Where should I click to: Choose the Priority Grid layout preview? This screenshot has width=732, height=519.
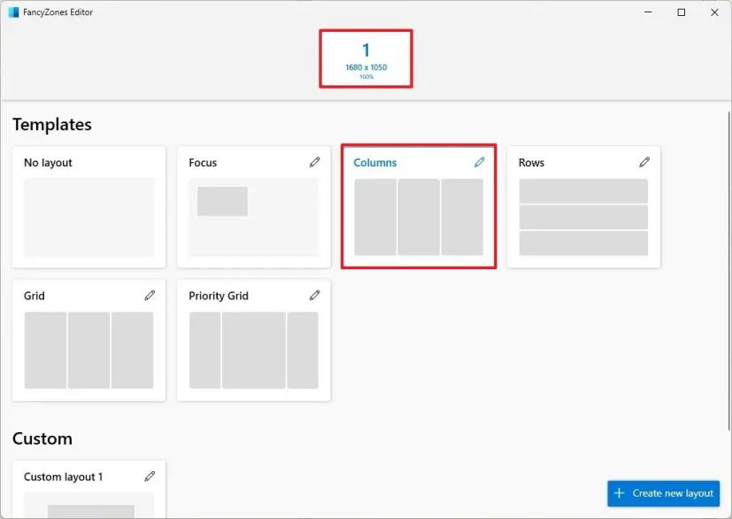[253, 351]
